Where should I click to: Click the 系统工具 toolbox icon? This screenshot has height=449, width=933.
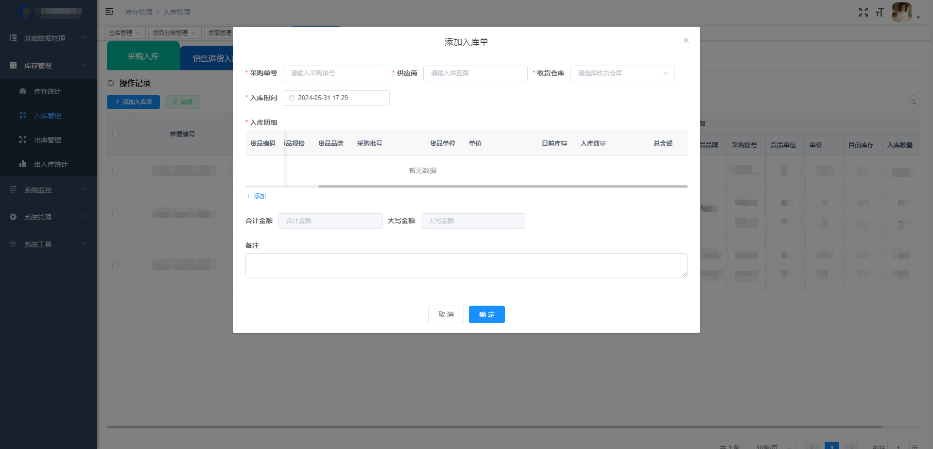13,244
